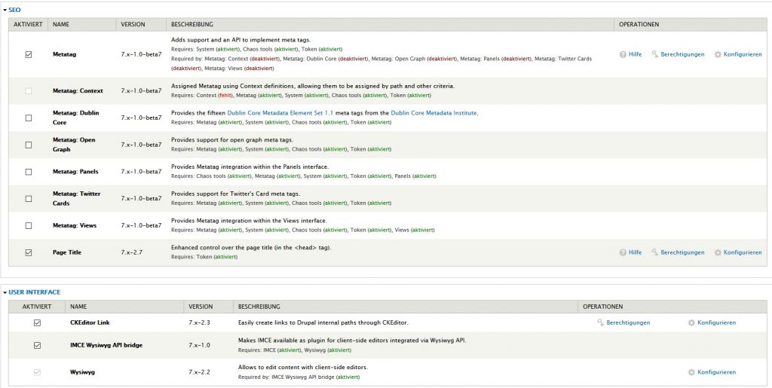This screenshot has height=388, width=772.
Task: Click the Hilfe icon in Page Title row
Action: click(x=623, y=252)
